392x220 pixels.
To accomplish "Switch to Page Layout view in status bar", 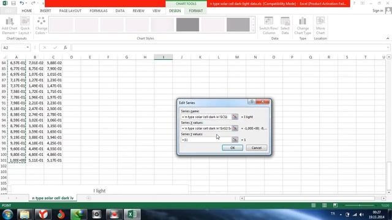I will coord(324,205).
